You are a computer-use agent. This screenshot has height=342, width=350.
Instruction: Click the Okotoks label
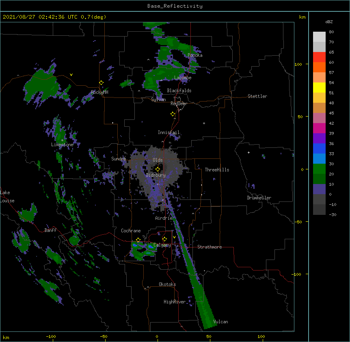(x=167, y=284)
